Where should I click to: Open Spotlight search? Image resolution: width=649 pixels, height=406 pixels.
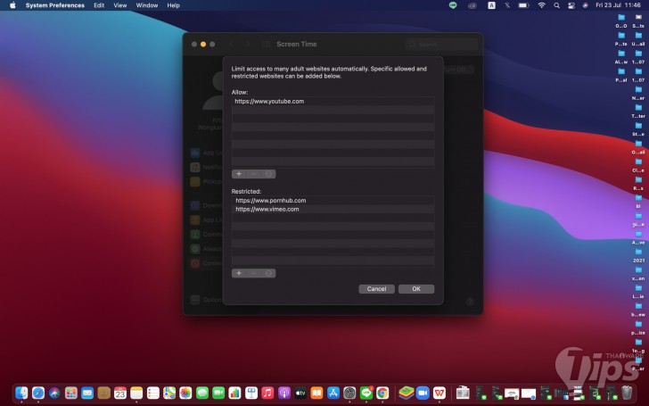pos(556,5)
